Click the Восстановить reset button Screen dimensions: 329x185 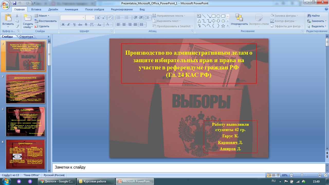(x=46, y=21)
